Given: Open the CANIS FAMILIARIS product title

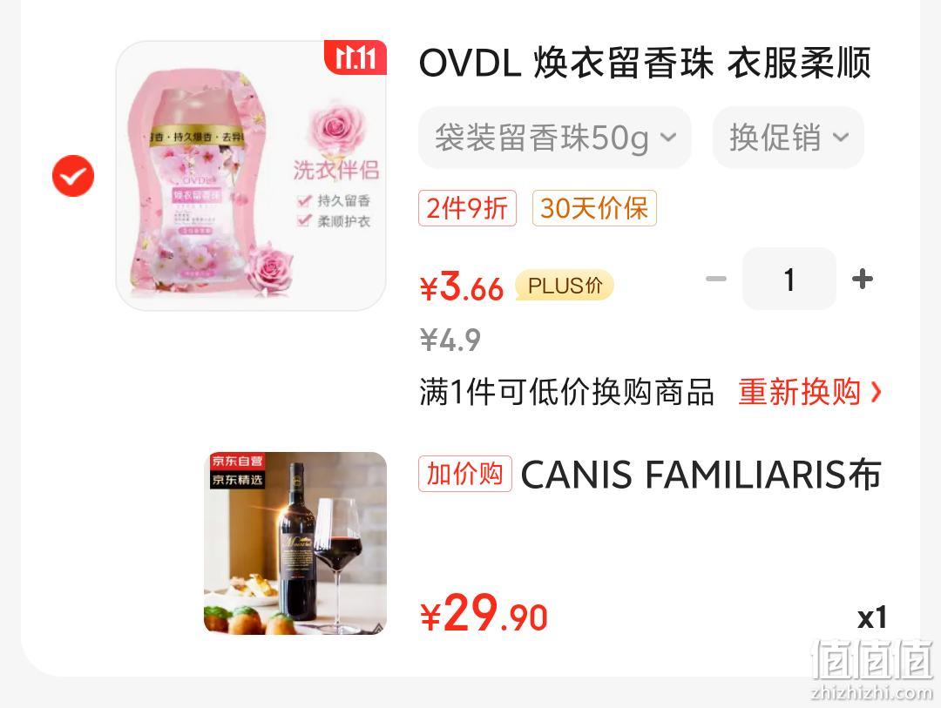Looking at the screenshot, I should (x=701, y=475).
